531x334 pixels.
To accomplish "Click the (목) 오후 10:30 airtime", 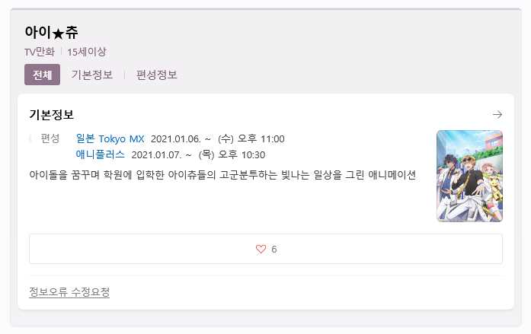I will tap(232, 155).
